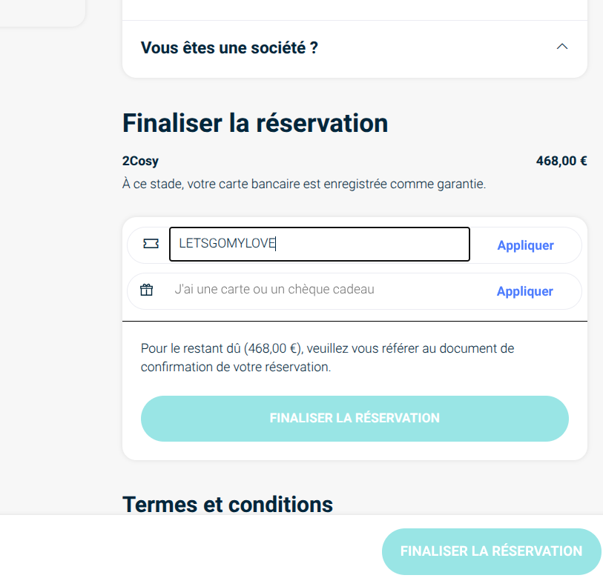Click the ticket coupon icon beside promo code

point(151,244)
